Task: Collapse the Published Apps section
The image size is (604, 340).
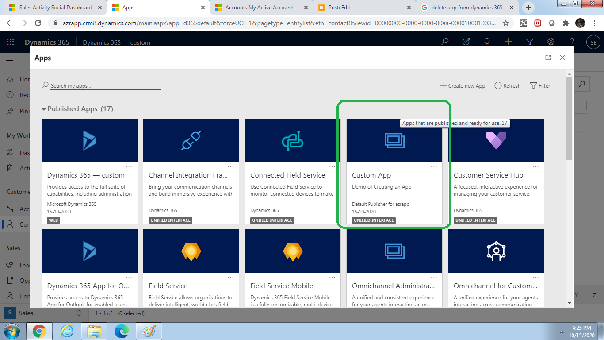Action: (44, 109)
